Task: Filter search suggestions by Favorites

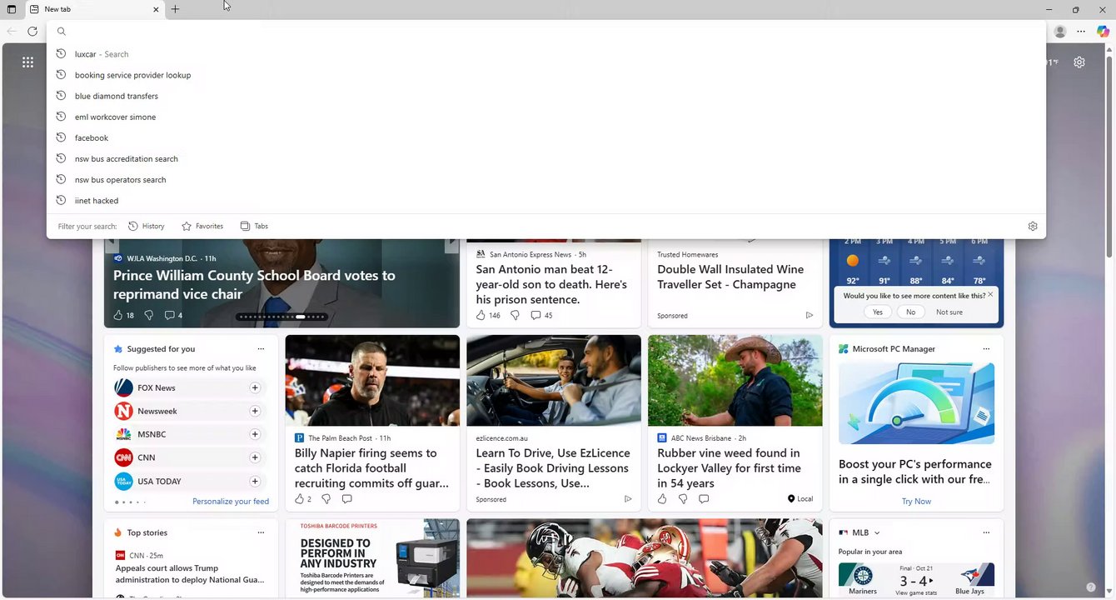Action: (x=202, y=226)
